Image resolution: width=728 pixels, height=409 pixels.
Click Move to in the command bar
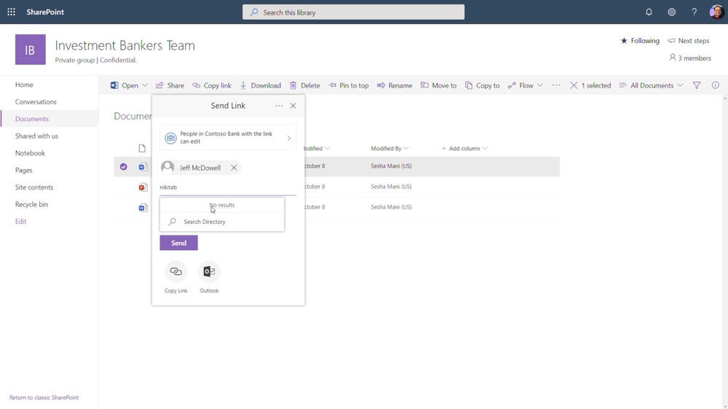click(438, 85)
